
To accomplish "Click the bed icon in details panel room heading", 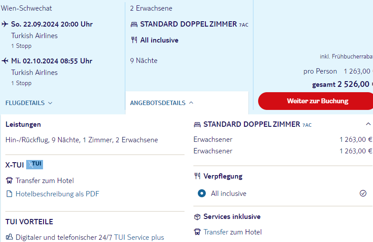I will pyautogui.click(x=197, y=125).
